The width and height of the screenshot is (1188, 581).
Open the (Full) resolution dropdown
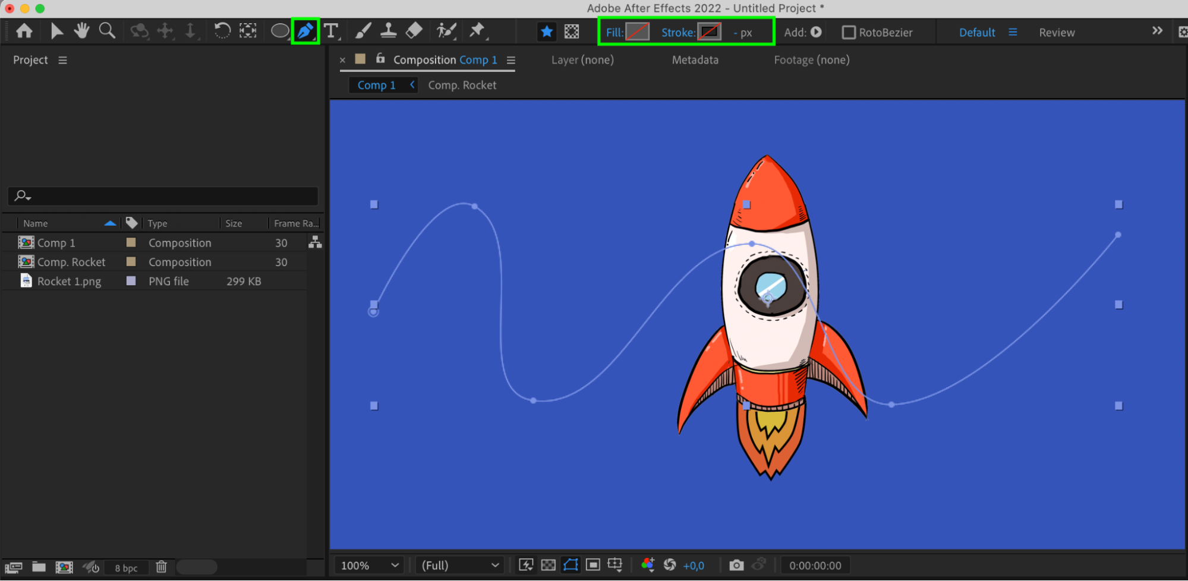pyautogui.click(x=459, y=566)
